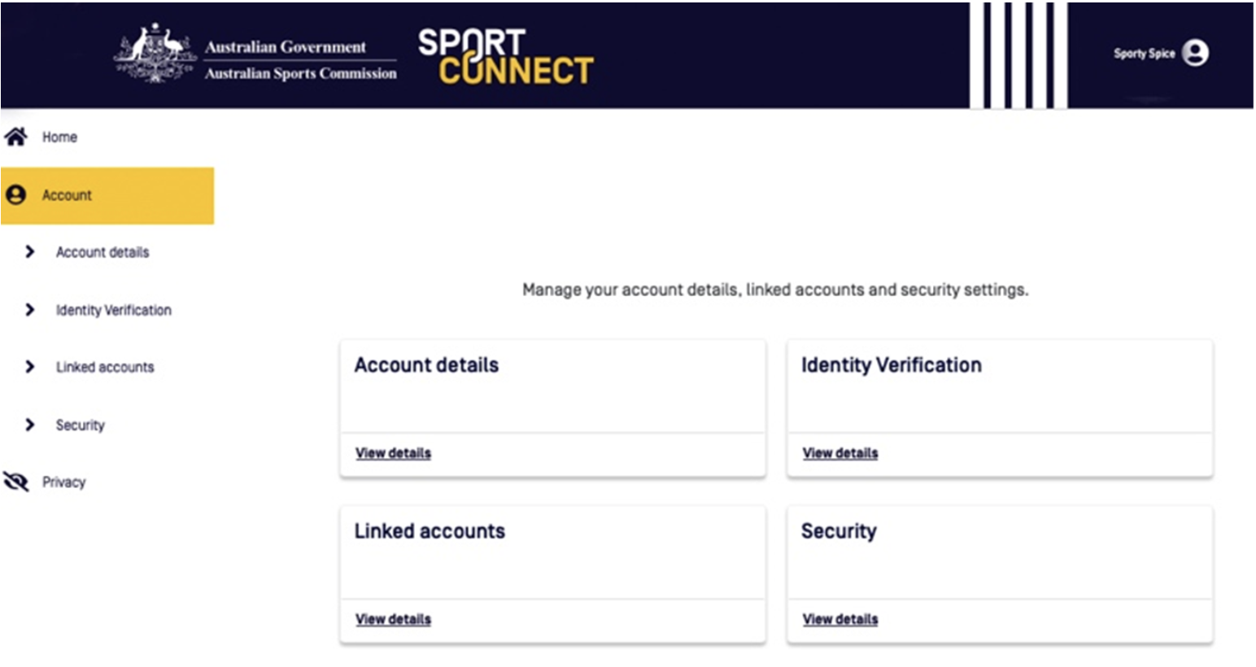Click the Identity Verification card heading
1256x667 pixels.
coord(891,365)
